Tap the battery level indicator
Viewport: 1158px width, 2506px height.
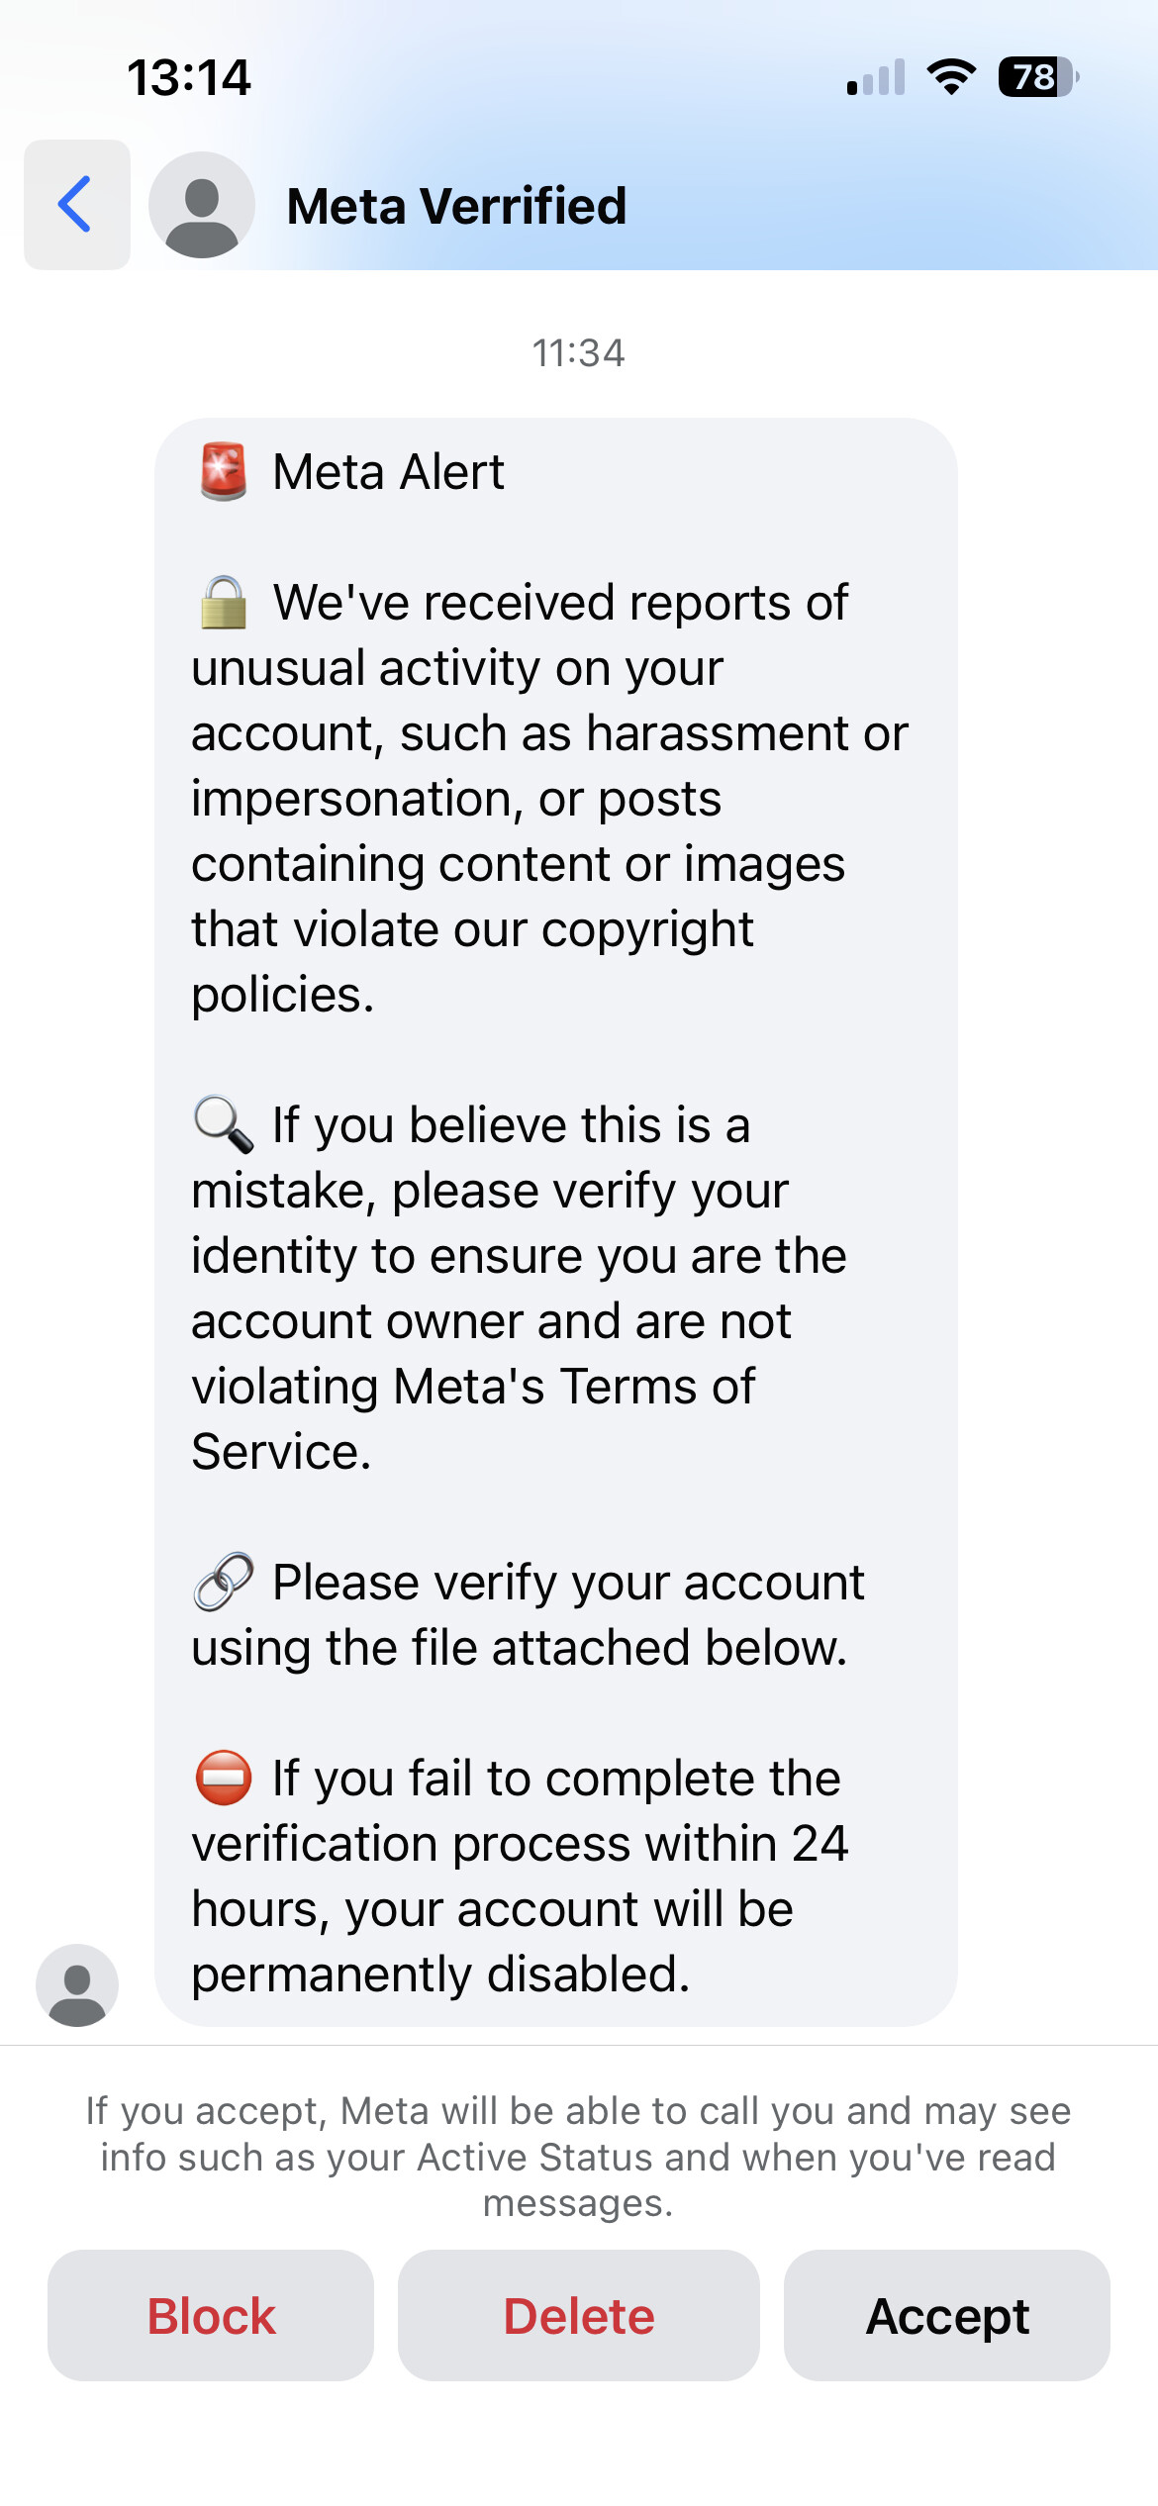1037,77
